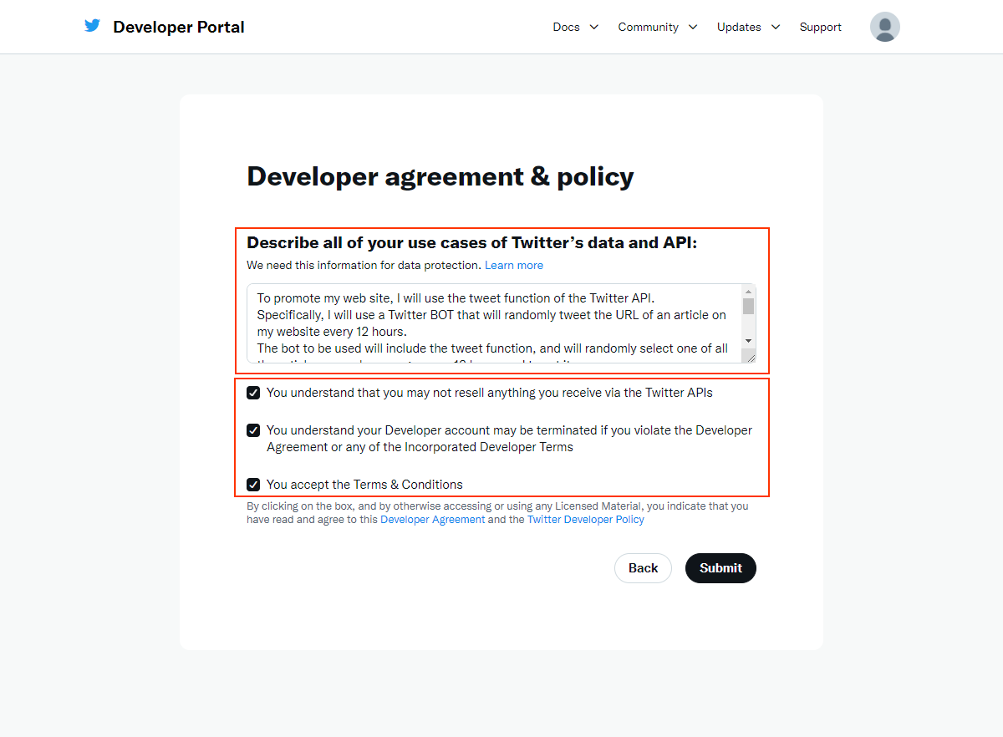
Task: Click the Twitter Developer Policy link
Action: 585,519
